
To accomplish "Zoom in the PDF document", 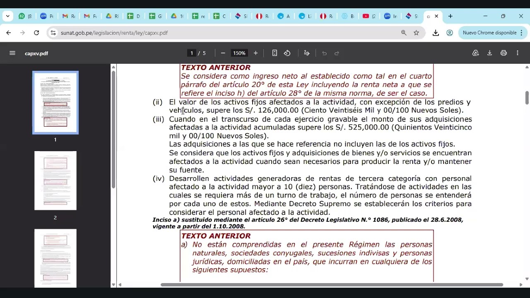I will (255, 53).
